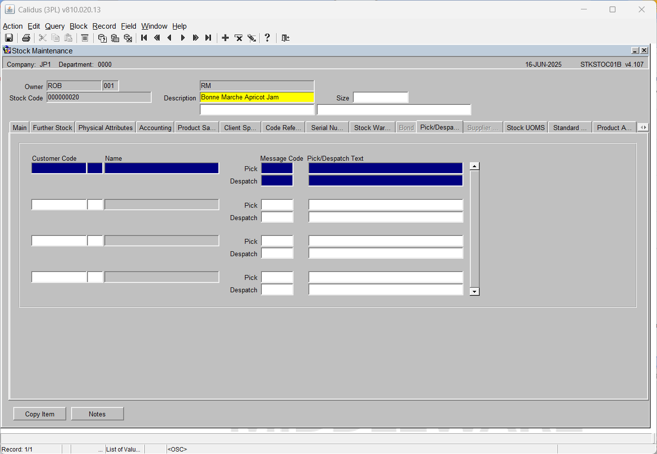Click the Notes button
This screenshot has height=454, width=657.
[97, 414]
